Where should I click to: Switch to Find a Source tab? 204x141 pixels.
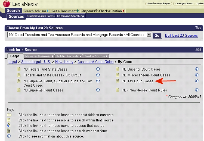click(96, 56)
